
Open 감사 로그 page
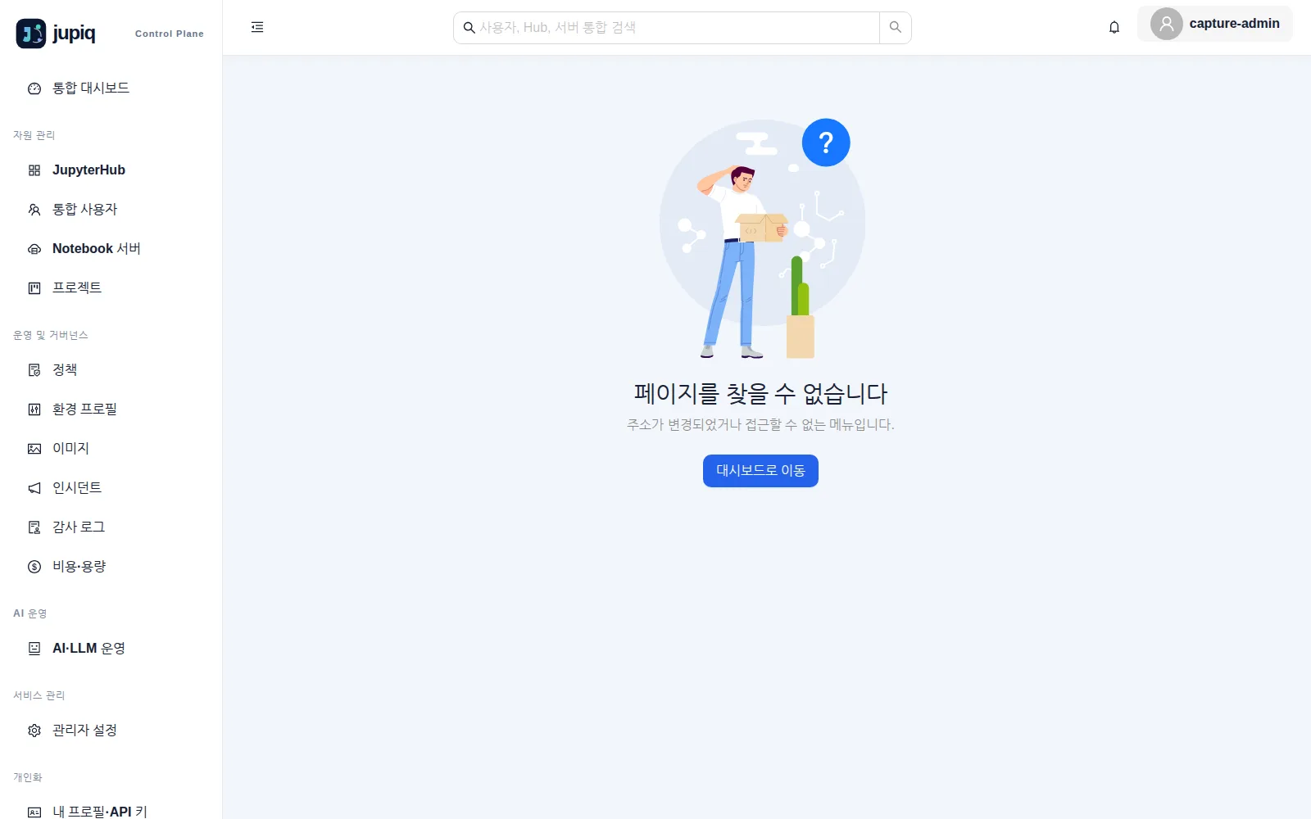(111, 527)
